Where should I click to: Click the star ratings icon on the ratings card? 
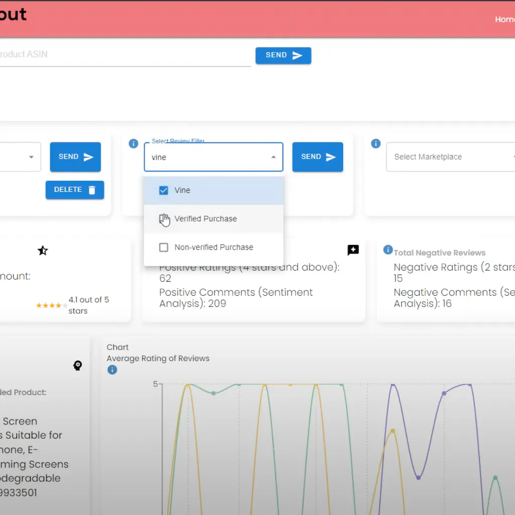[43, 250]
